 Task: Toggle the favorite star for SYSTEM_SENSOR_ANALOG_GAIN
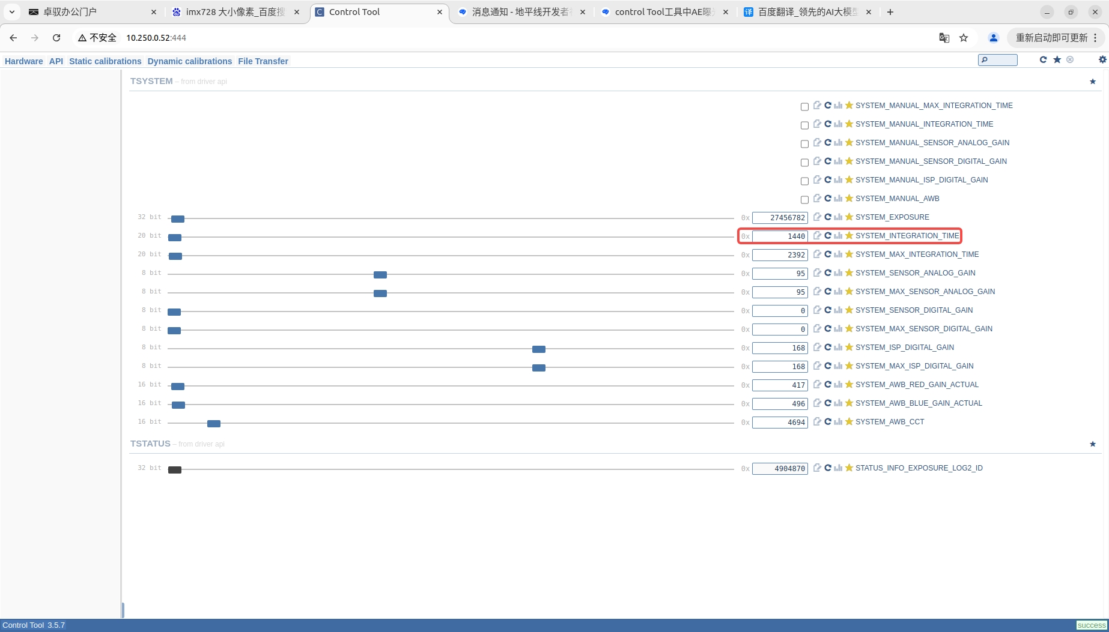849,273
